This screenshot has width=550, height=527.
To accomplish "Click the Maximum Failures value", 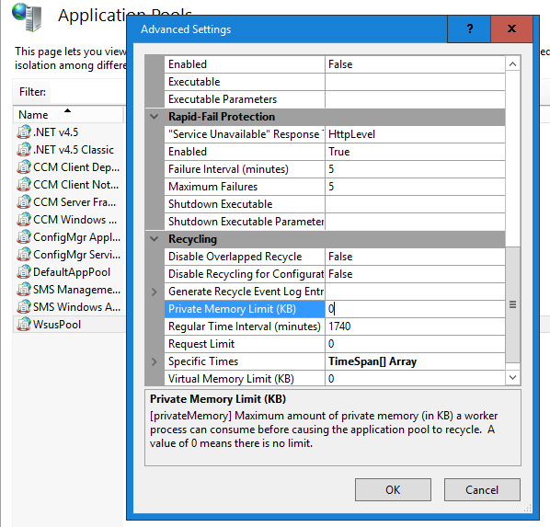I will coord(415,187).
